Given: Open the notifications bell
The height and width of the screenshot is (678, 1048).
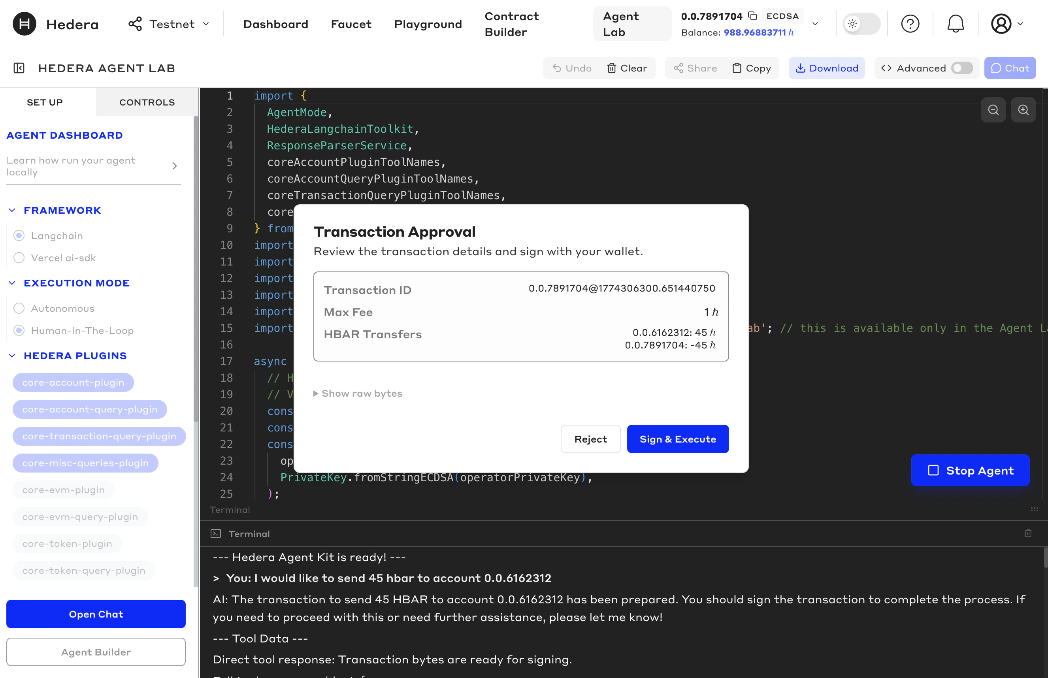Looking at the screenshot, I should tap(955, 24).
